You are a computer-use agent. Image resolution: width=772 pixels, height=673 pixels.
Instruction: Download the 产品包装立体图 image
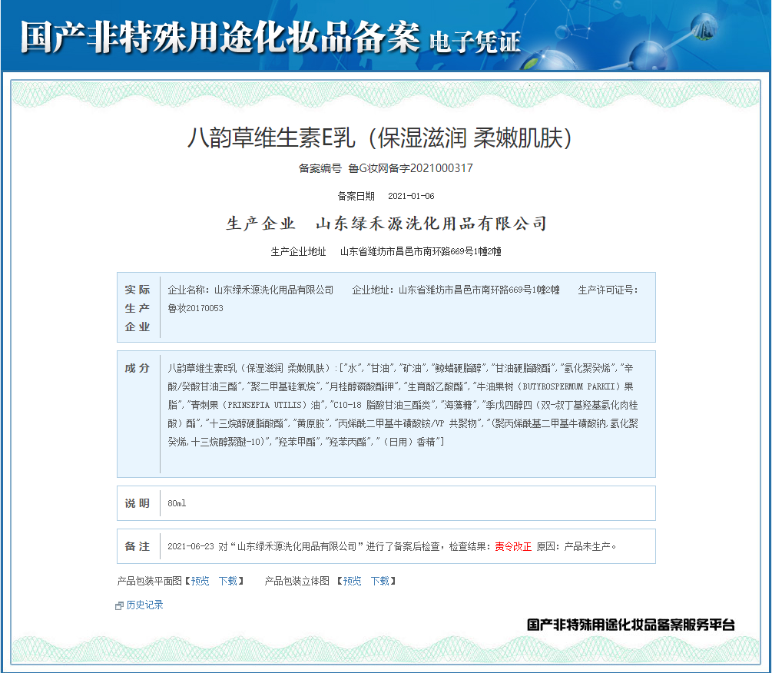(380, 581)
